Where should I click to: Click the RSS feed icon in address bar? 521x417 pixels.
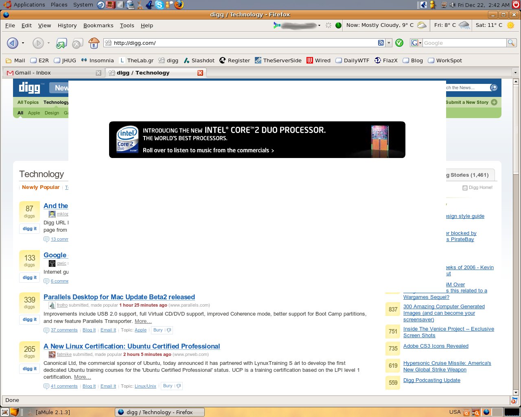(381, 43)
